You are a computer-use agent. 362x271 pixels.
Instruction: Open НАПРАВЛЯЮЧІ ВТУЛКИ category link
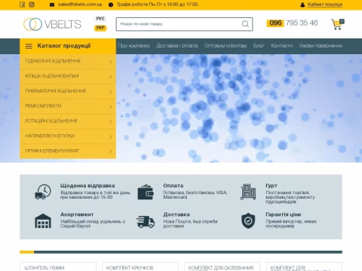coord(68,136)
